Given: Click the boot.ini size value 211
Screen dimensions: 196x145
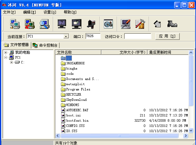Looking at the screenshot, I should pos(143,116).
